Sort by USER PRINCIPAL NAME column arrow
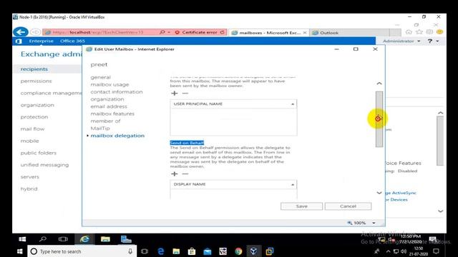458x257 pixels. click(x=293, y=104)
